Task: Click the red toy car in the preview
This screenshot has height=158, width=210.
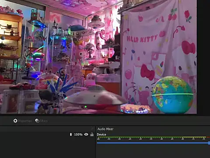Action: coord(22,86)
